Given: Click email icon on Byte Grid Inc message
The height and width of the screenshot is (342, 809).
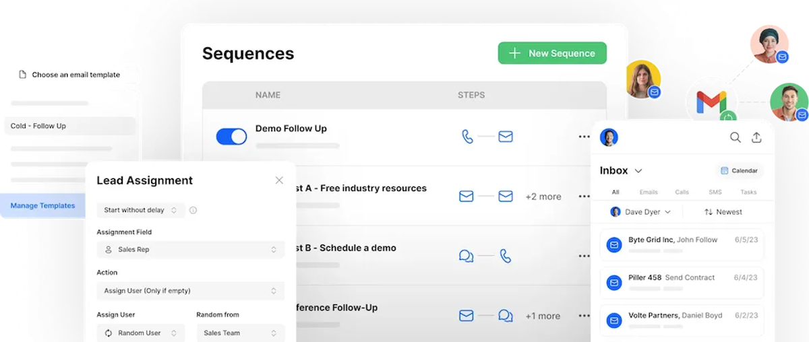Looking at the screenshot, I should [x=614, y=245].
